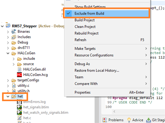The height and width of the screenshot is (123, 165).
Task: Click the utility.c file icon
Action: 14,86
